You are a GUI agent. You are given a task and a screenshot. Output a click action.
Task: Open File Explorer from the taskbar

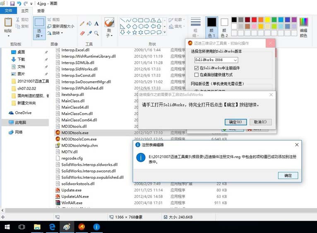point(37,227)
